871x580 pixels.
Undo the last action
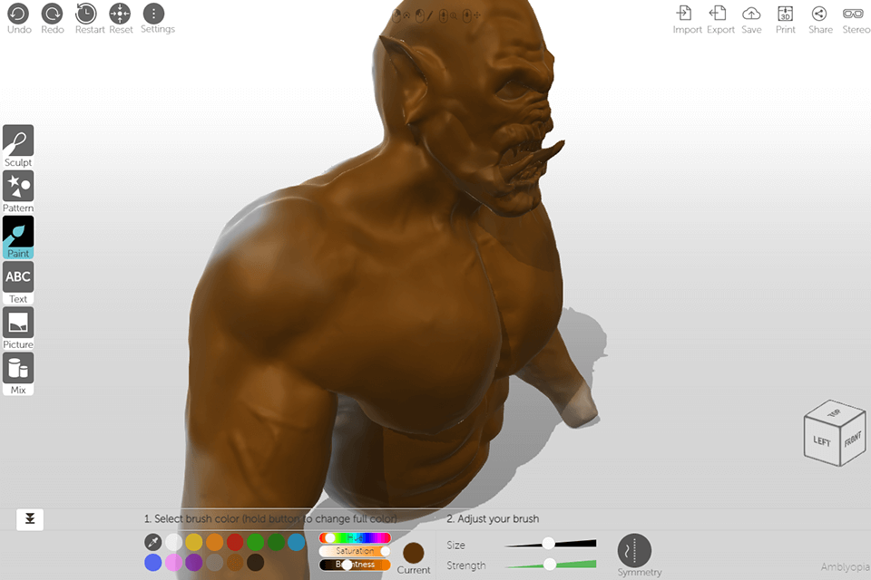coord(18,14)
